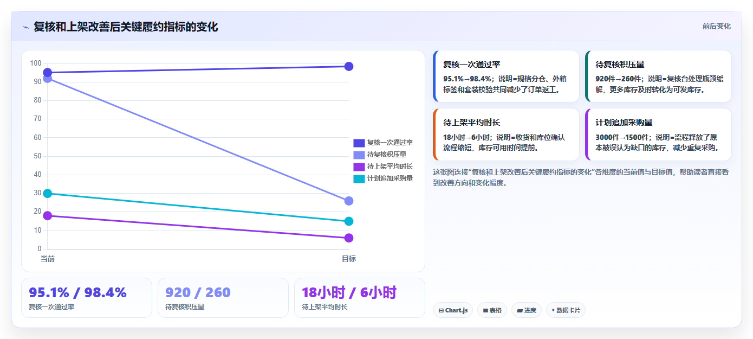Click 待上架平均时长 current data point at 18
Screen dimensions: 753x339
(x=48, y=216)
